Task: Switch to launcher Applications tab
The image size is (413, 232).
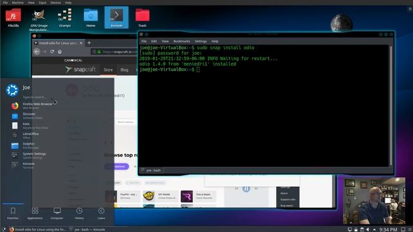Action: click(35, 213)
